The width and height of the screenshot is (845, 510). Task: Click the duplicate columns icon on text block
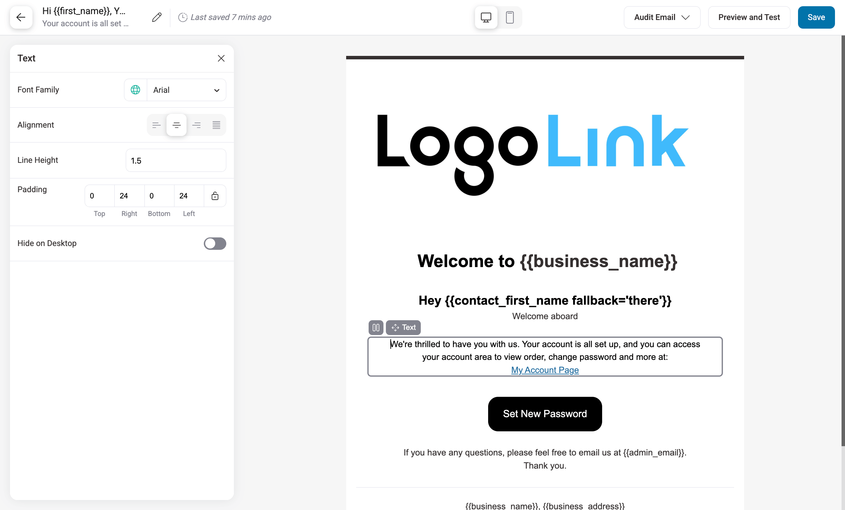tap(376, 327)
